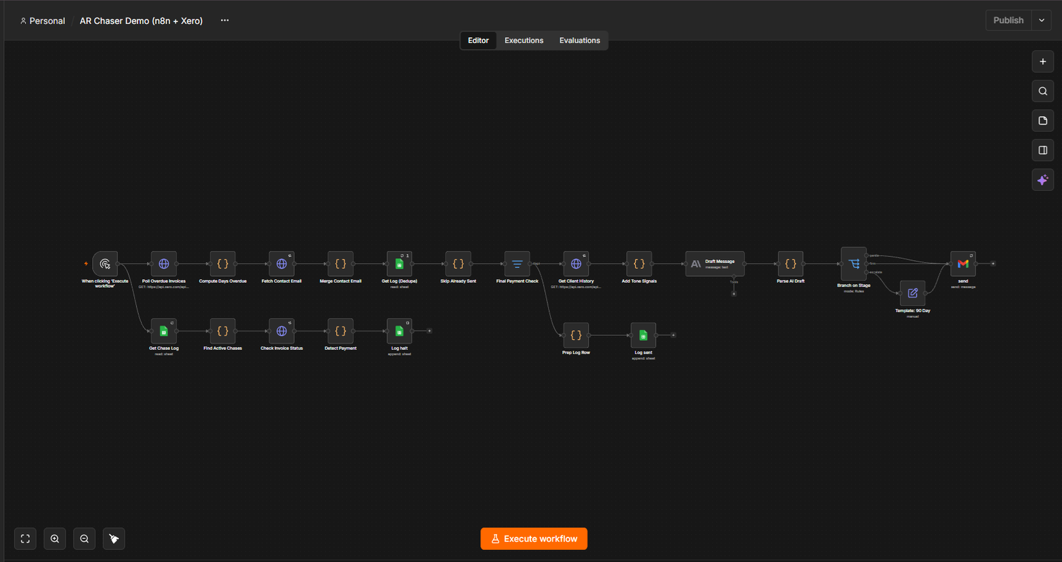Select the Get Client History node
The width and height of the screenshot is (1062, 562).
576,264
